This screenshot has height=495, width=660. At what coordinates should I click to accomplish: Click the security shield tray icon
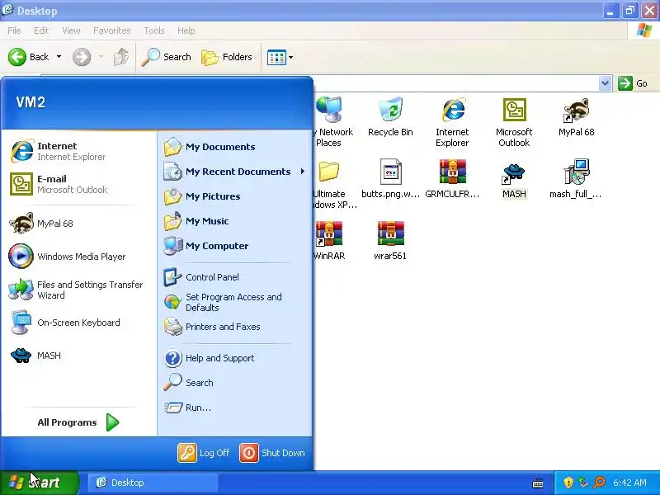click(568, 483)
